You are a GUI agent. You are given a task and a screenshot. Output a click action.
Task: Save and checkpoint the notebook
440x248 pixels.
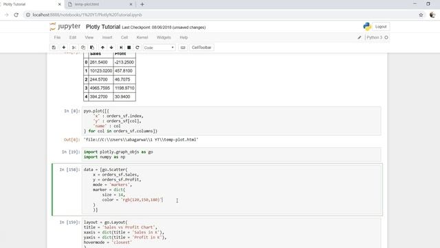click(x=54, y=48)
